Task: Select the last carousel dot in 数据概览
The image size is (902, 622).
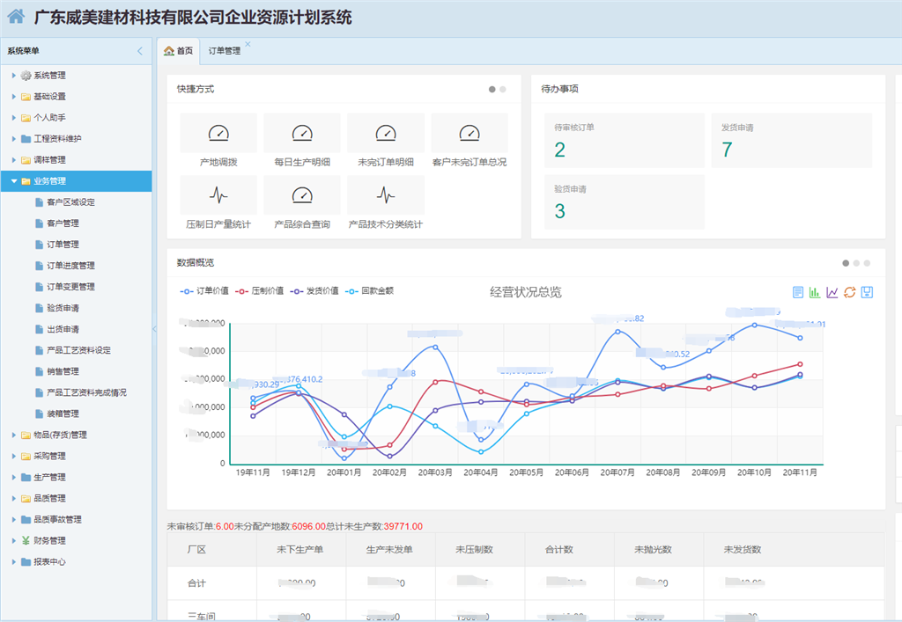Action: 867,263
